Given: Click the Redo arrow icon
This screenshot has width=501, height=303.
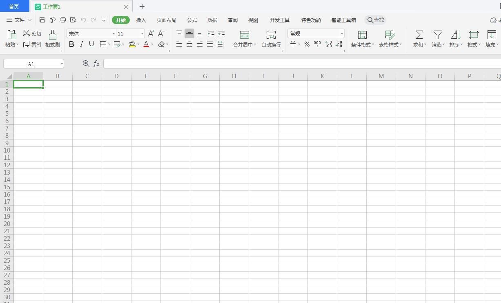Looking at the screenshot, I should pyautogui.click(x=94, y=20).
